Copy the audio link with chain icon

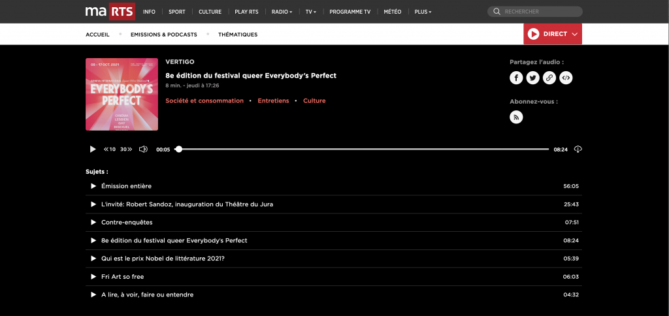(x=550, y=78)
